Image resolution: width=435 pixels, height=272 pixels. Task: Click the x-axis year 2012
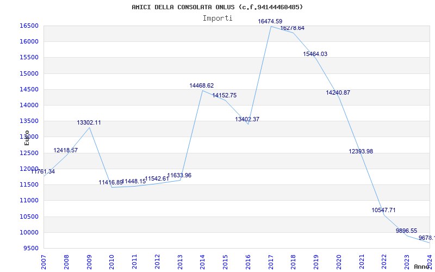pos(157,262)
